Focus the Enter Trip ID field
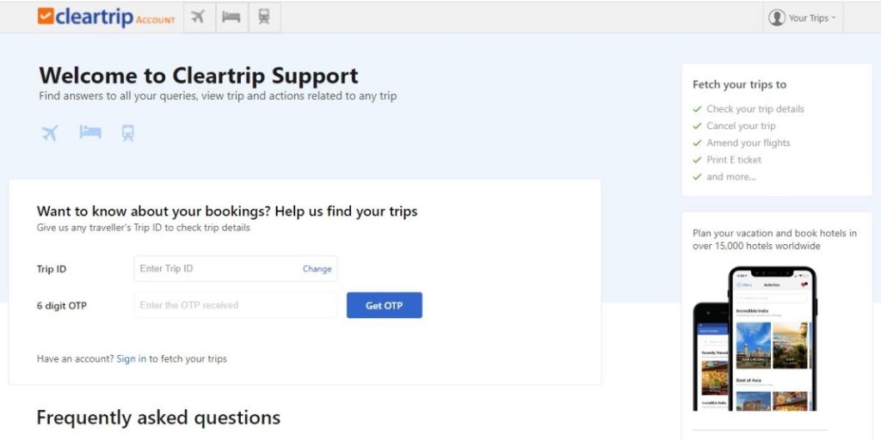 coord(215,269)
